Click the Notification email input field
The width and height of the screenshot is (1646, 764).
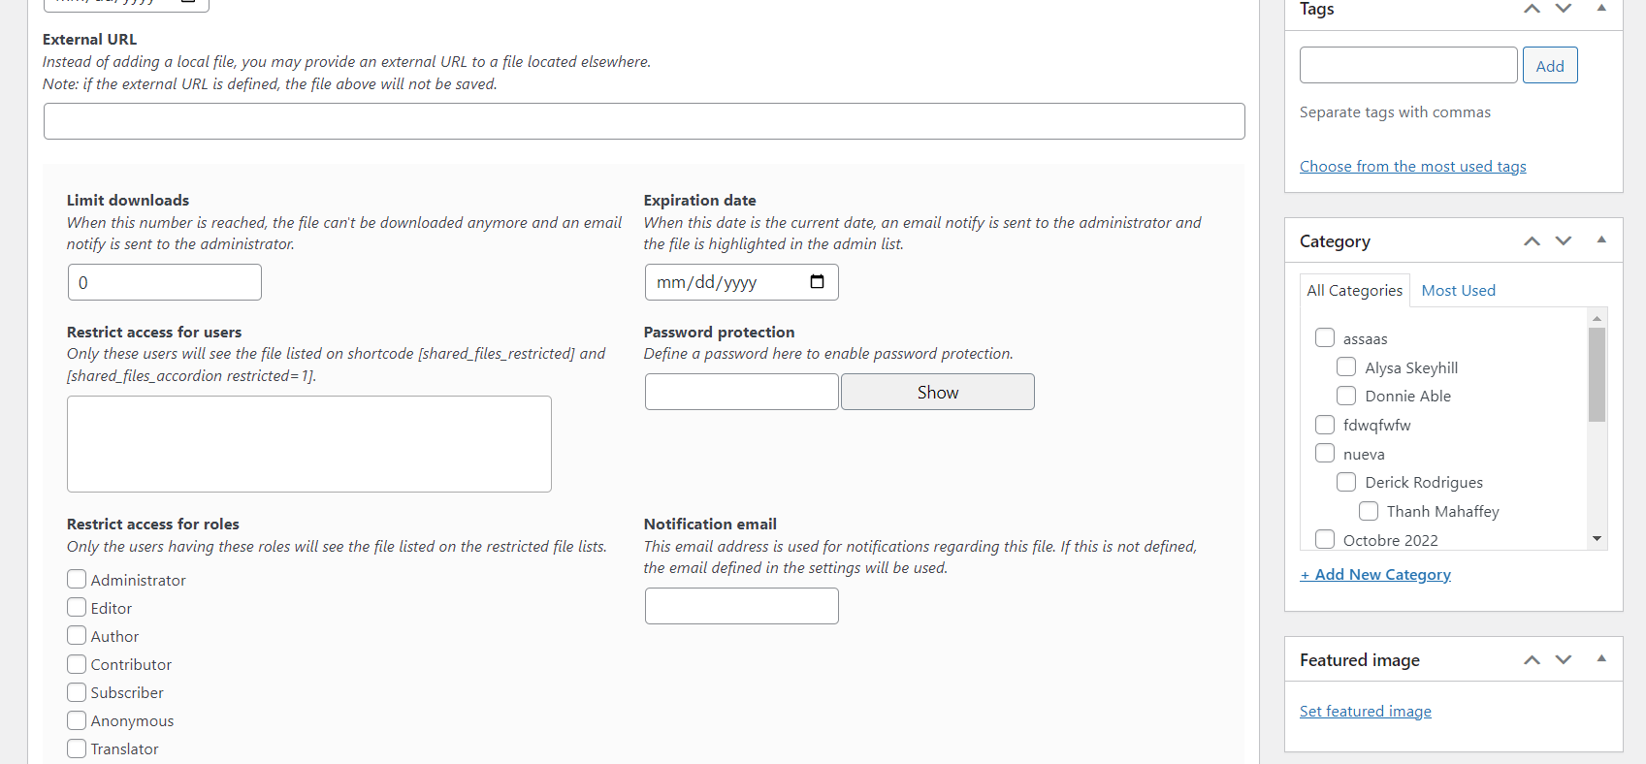pos(741,605)
